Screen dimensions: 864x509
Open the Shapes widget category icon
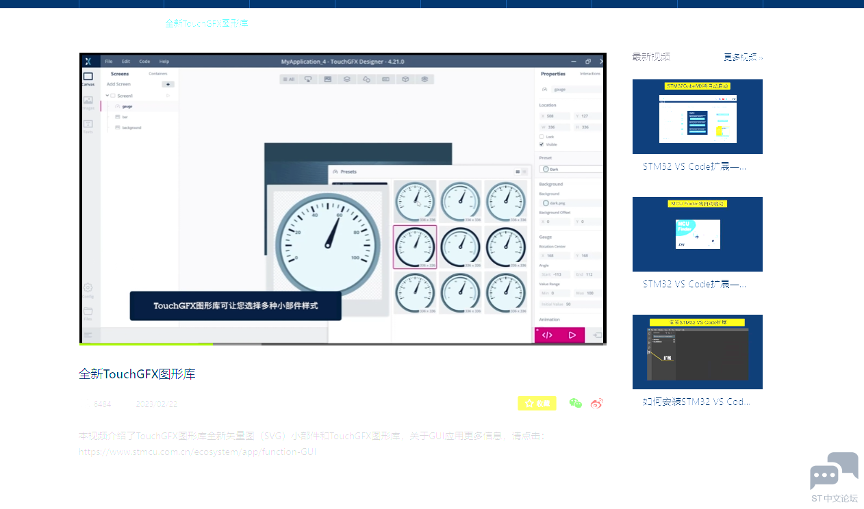pos(366,79)
